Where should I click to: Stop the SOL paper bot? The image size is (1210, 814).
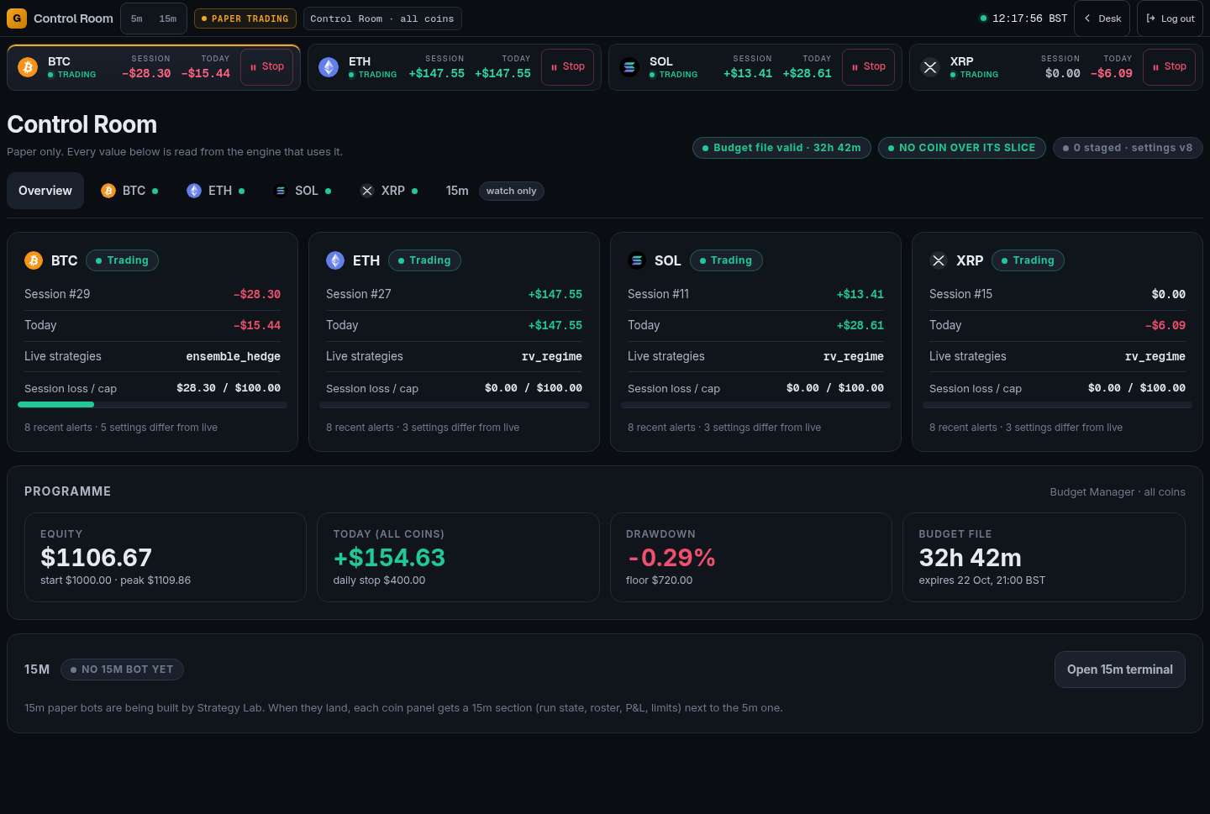[869, 67]
